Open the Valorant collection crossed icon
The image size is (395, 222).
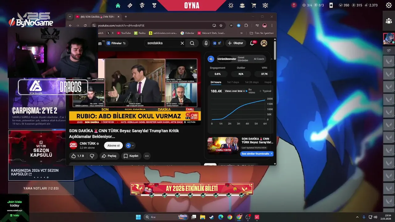(231, 5)
